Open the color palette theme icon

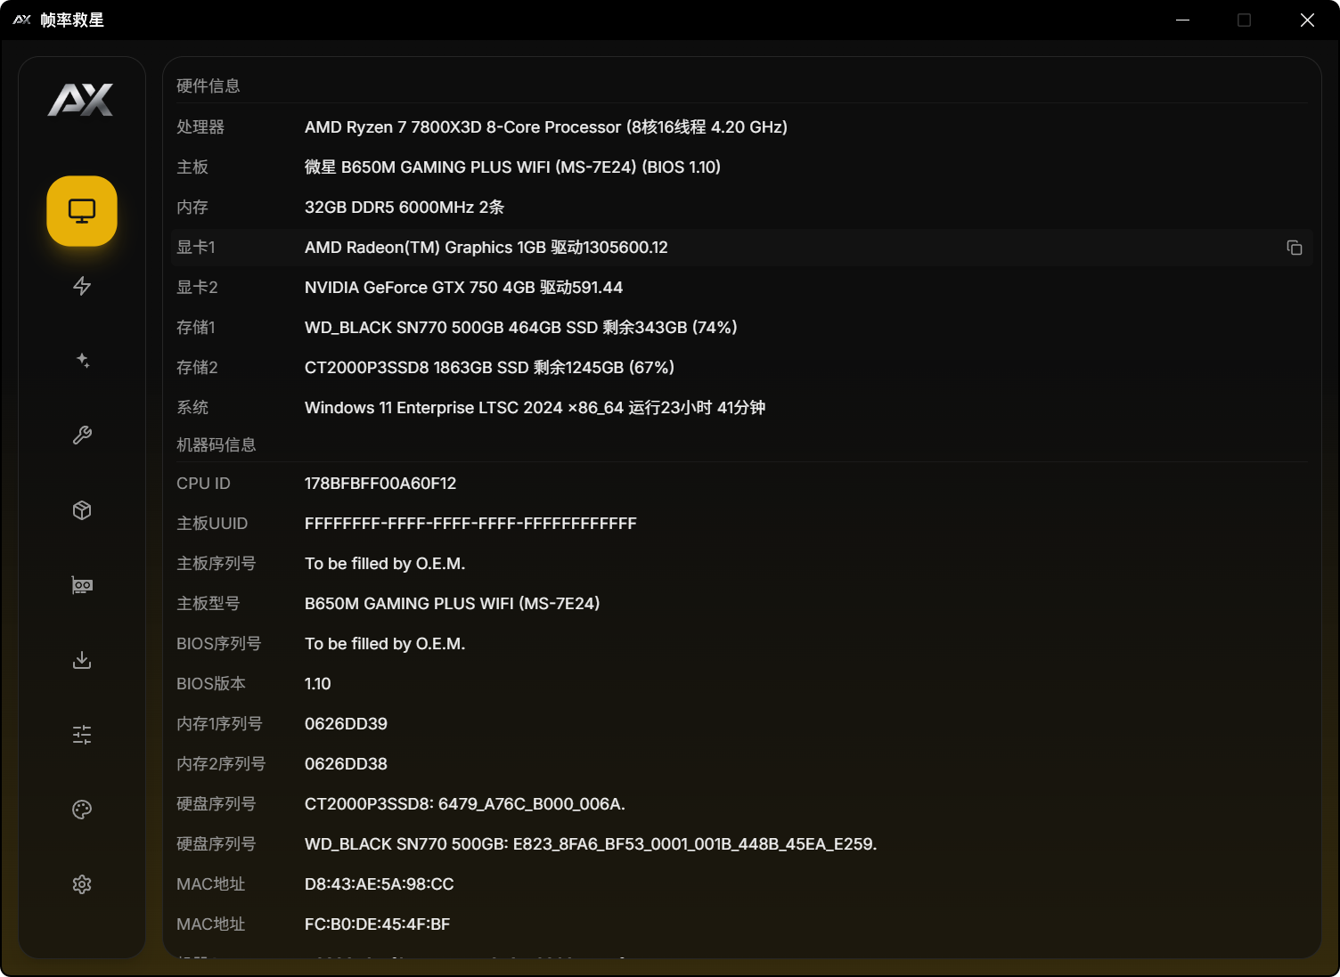coord(82,810)
